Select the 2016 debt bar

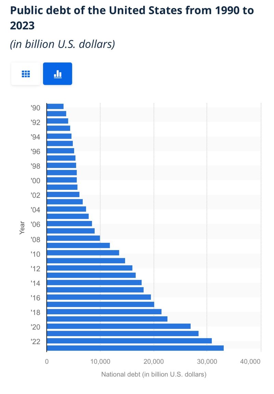98,297
